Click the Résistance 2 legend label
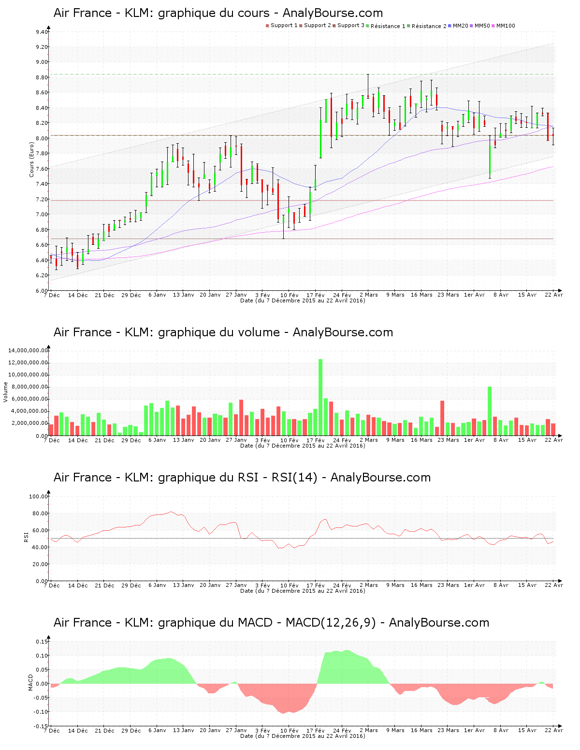Viewport: 580px width, 750px height. (429, 26)
